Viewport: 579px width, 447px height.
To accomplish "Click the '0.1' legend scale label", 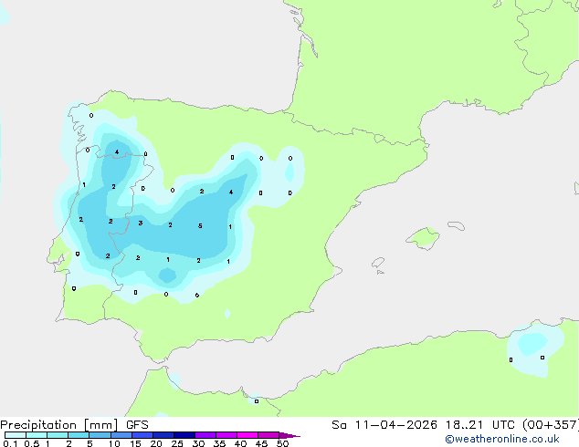I will [10, 443].
